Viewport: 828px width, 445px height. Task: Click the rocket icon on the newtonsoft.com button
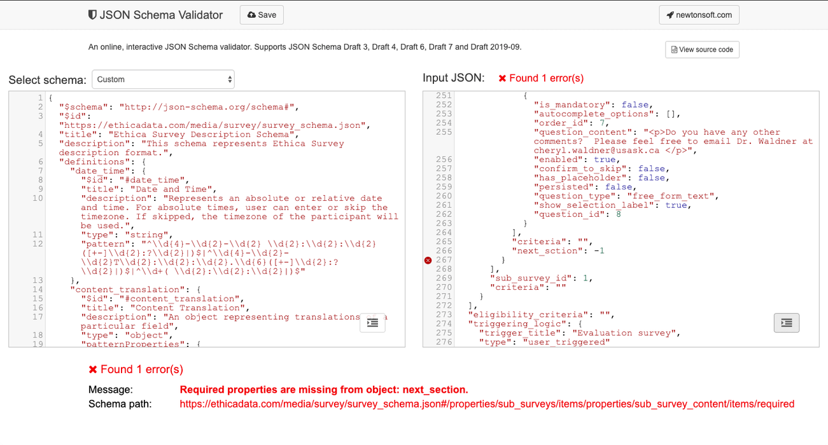[x=670, y=15]
